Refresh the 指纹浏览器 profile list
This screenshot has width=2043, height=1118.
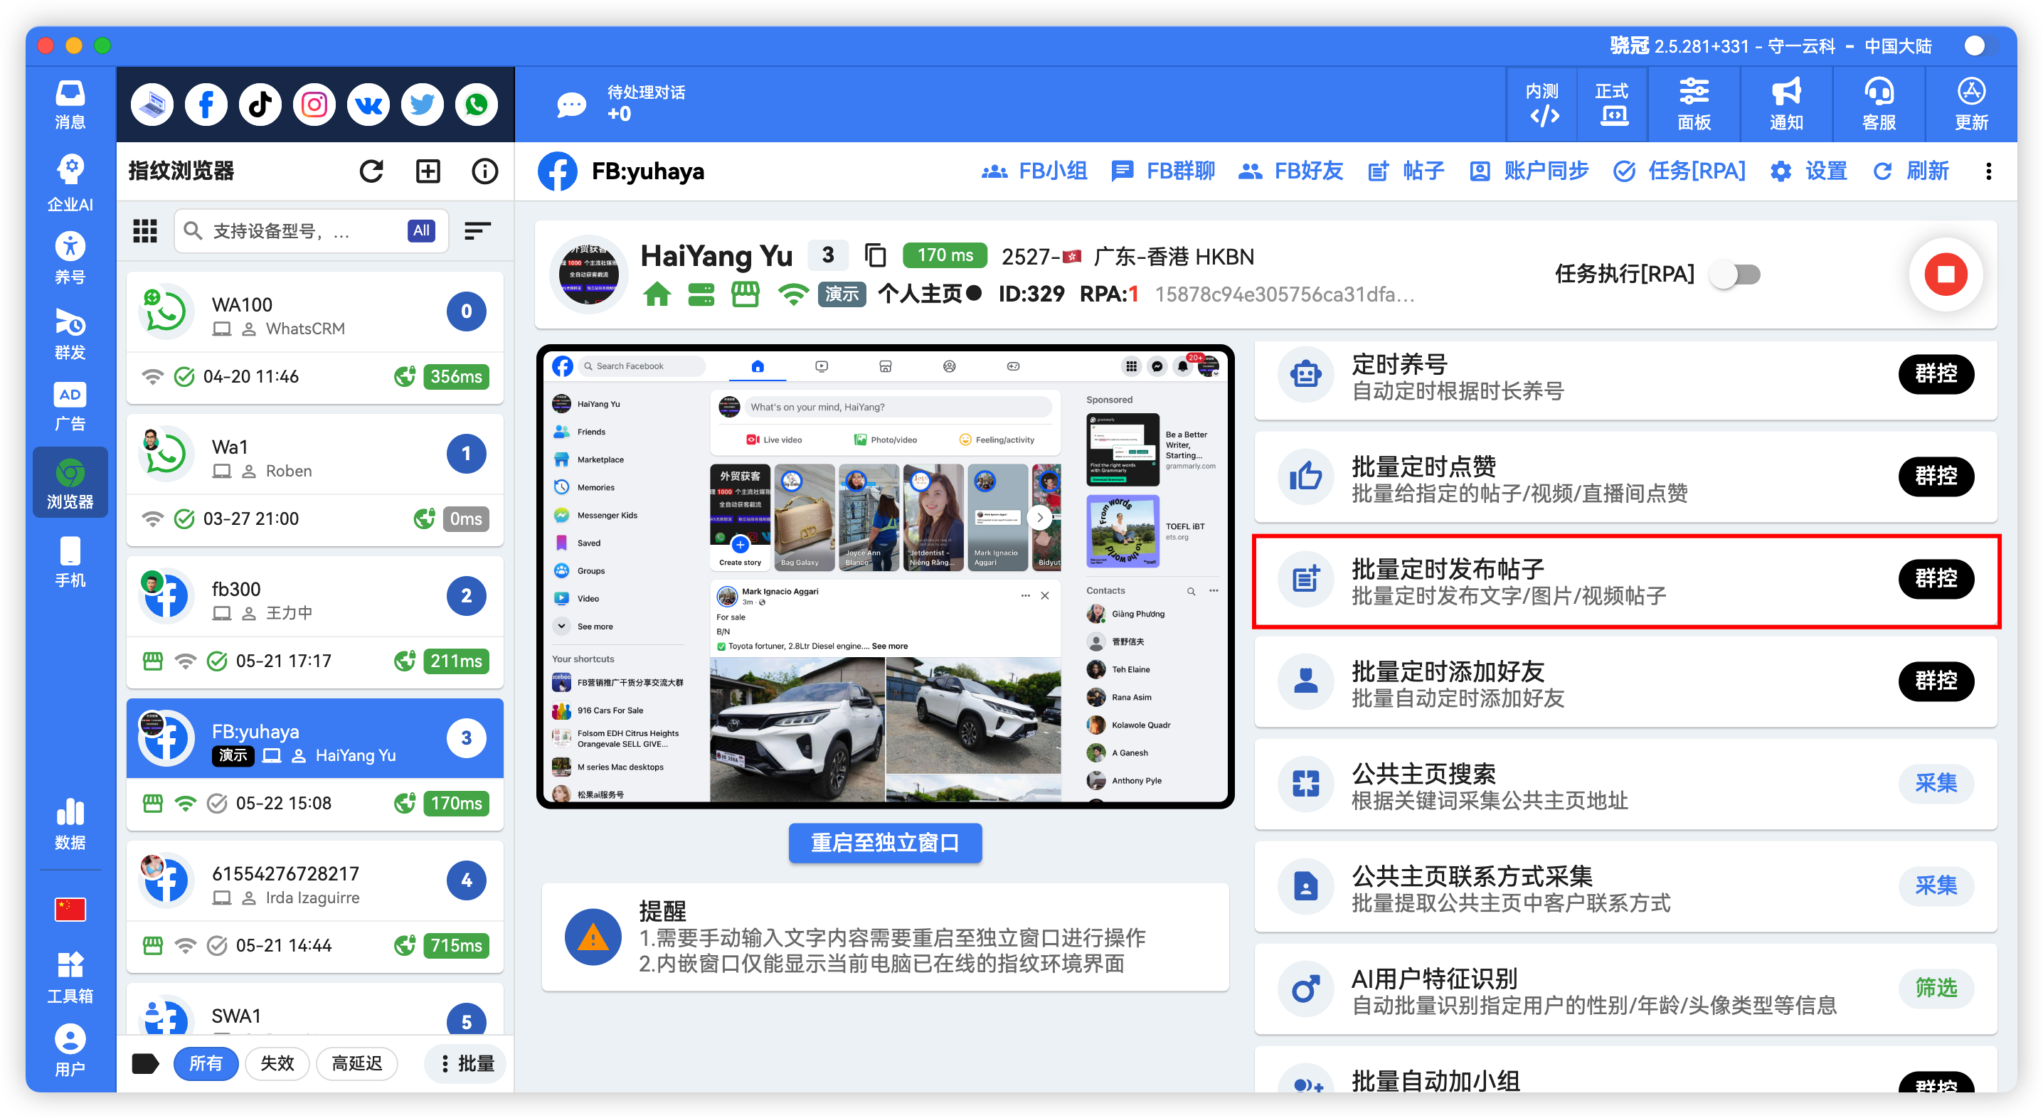click(371, 171)
